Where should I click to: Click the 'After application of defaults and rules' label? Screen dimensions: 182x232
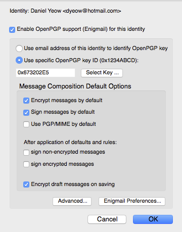70,142
